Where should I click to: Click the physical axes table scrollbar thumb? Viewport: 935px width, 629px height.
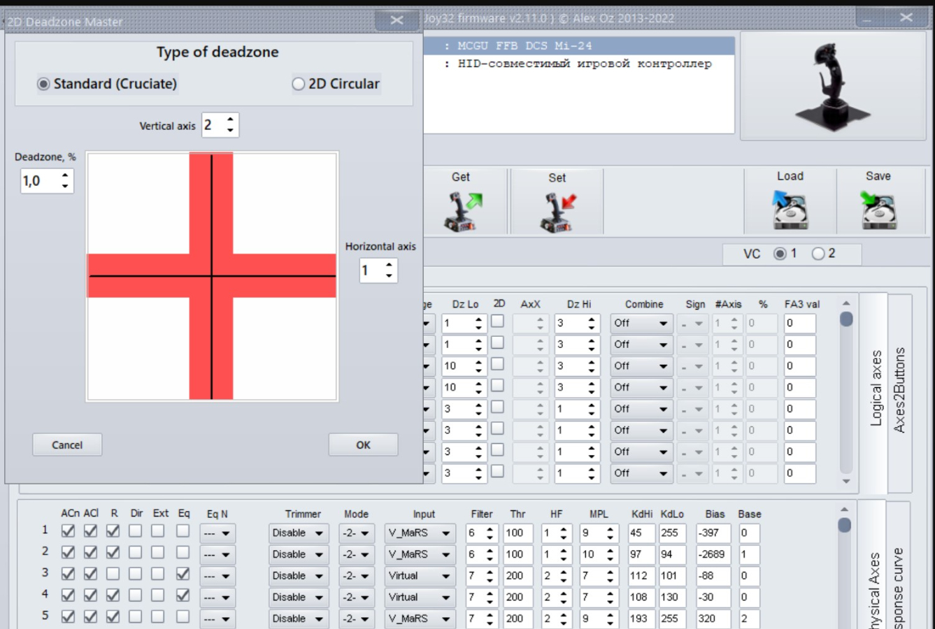pos(845,526)
